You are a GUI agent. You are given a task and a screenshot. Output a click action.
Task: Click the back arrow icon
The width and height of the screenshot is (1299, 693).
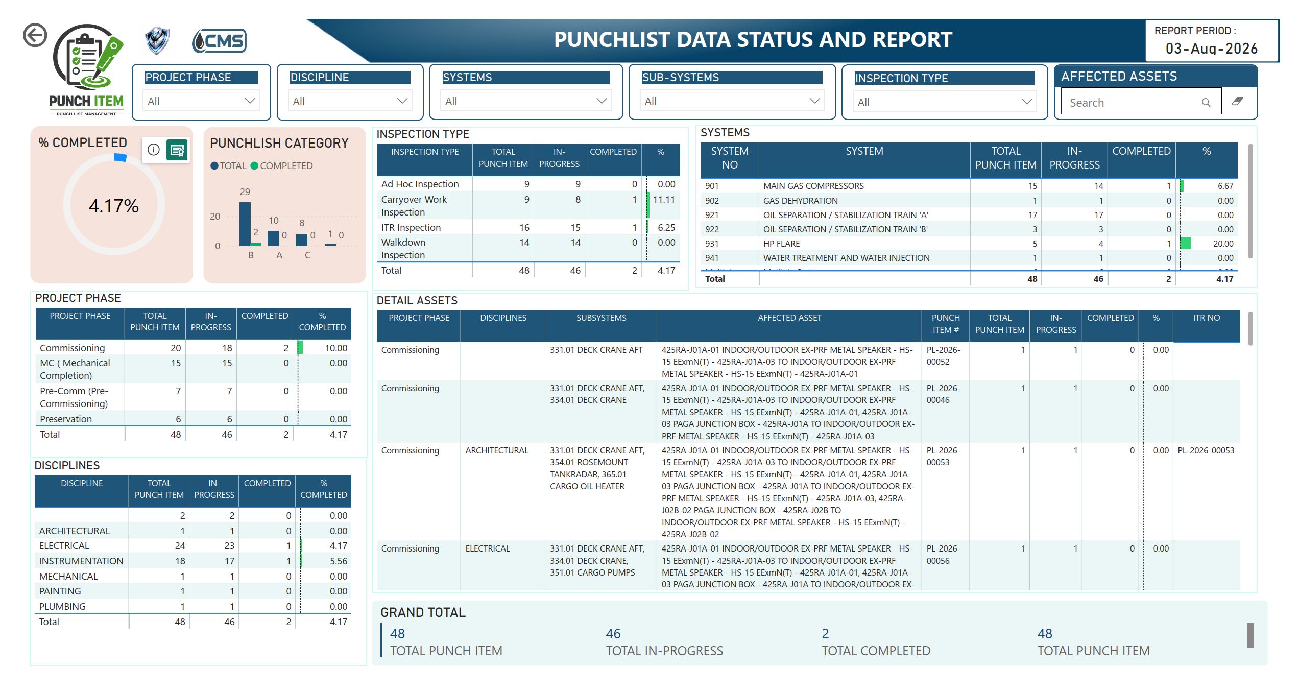(x=35, y=36)
